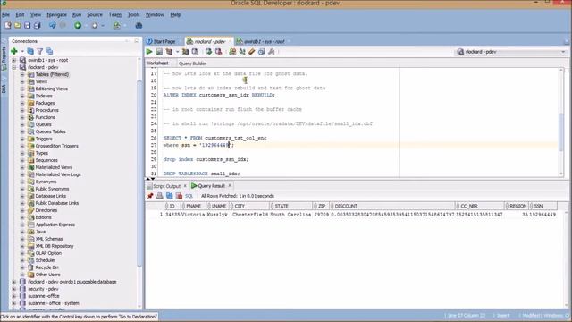Expand the security - pdev connection
The image size is (572, 322).
coord(14,289)
